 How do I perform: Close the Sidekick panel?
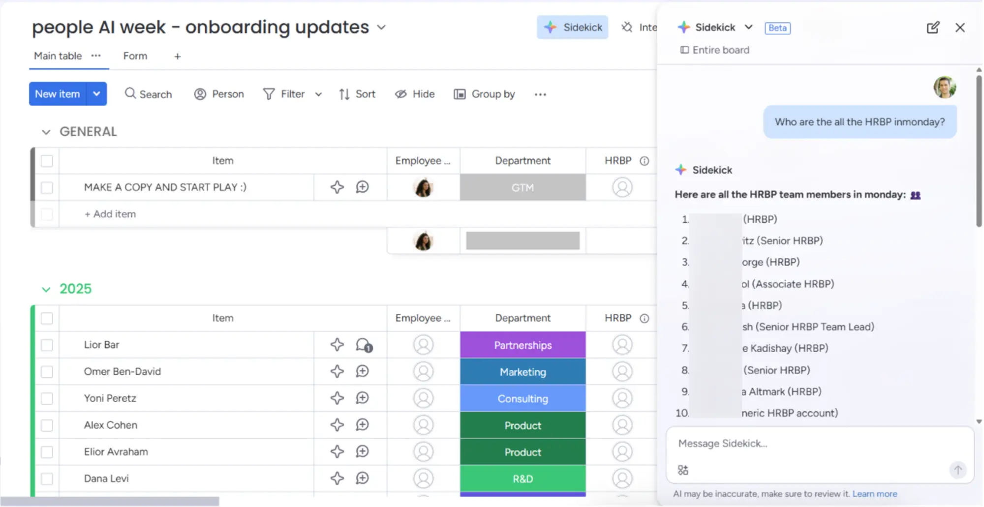[x=960, y=28]
